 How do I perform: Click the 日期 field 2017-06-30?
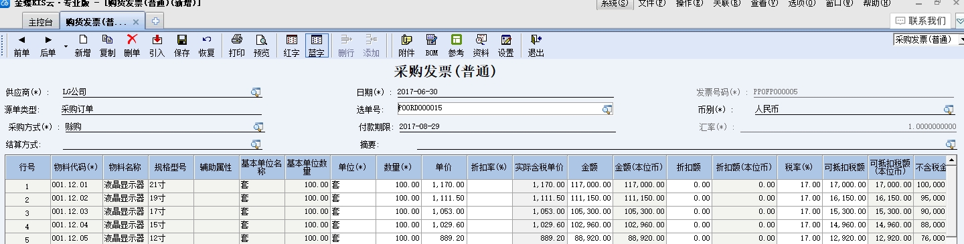click(505, 92)
